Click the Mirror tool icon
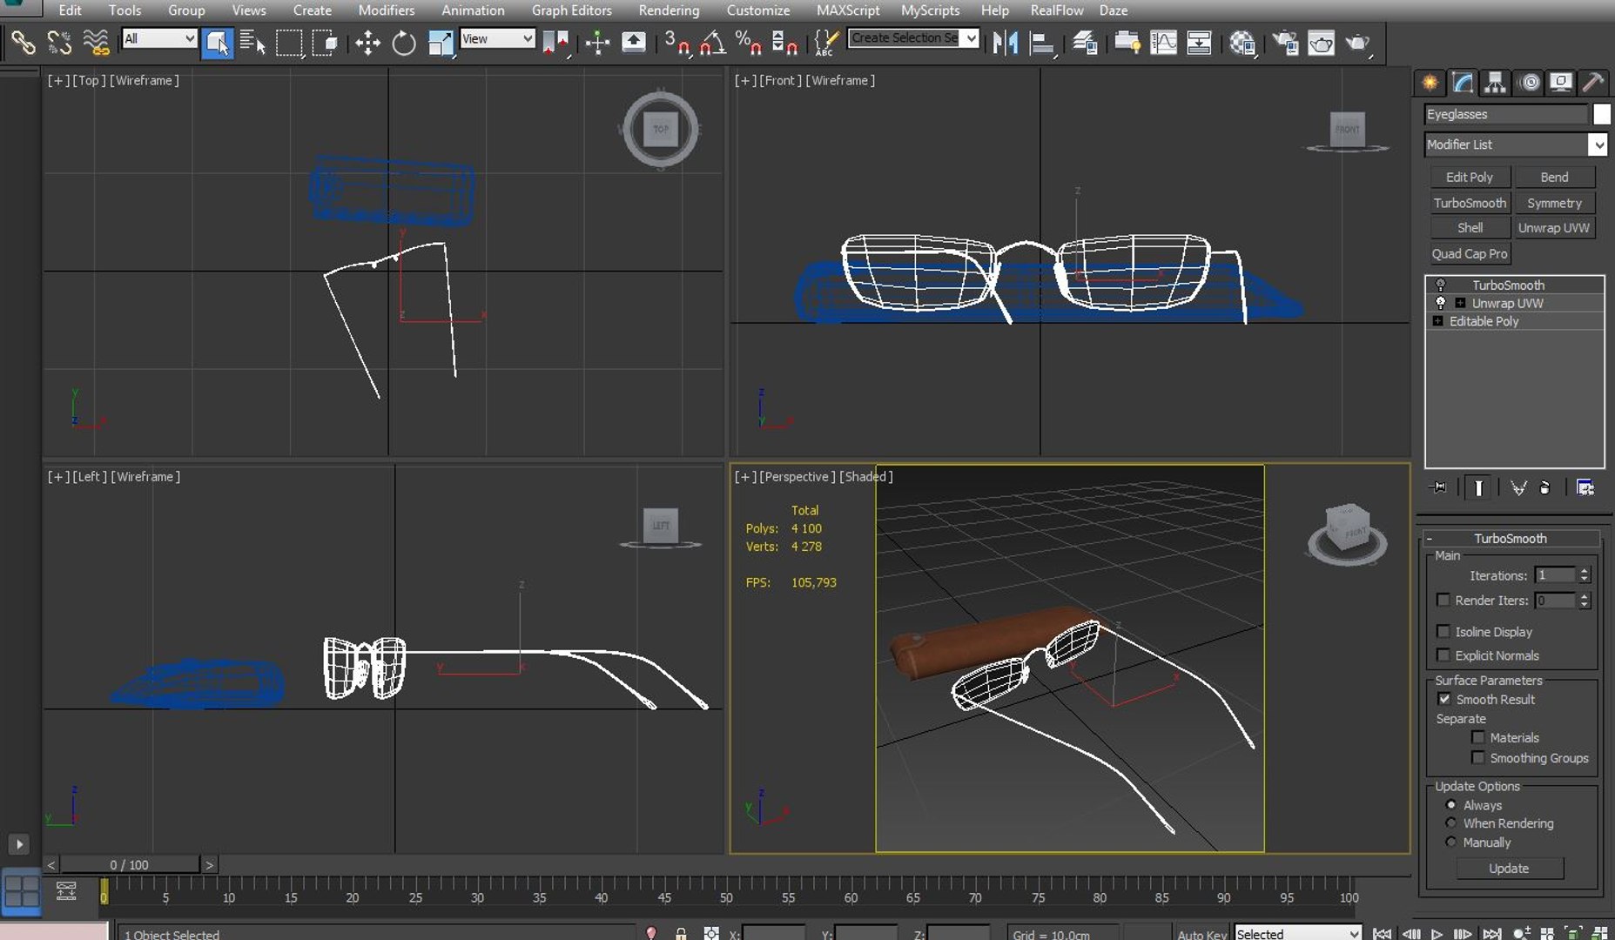Viewport: 1615px width, 940px height. click(1006, 43)
